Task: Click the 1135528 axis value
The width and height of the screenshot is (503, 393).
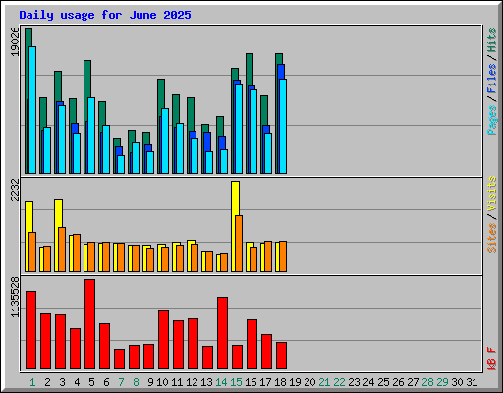Action: coord(15,298)
